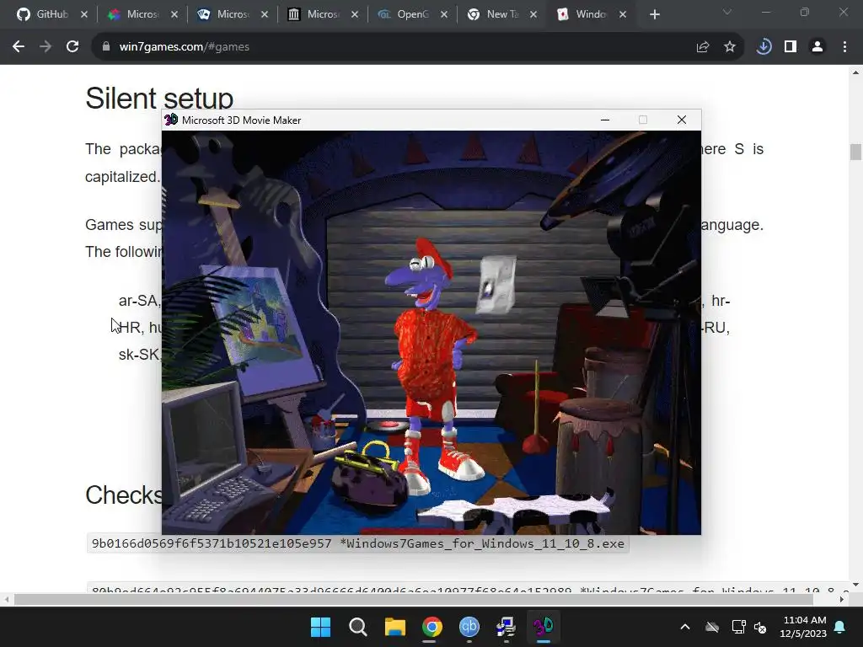863x647 pixels.
Task: Click the floating paper beside McZee
Action: pos(496,285)
